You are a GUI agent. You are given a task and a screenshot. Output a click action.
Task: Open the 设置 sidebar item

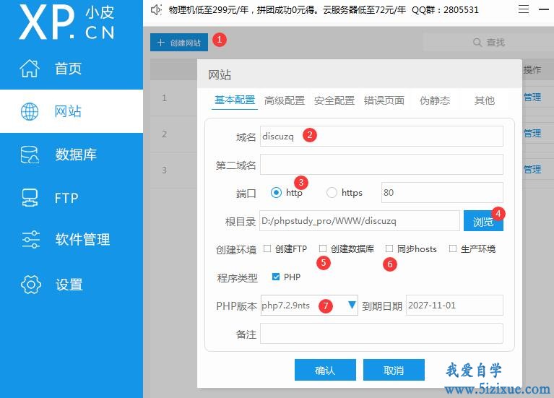pos(72,284)
